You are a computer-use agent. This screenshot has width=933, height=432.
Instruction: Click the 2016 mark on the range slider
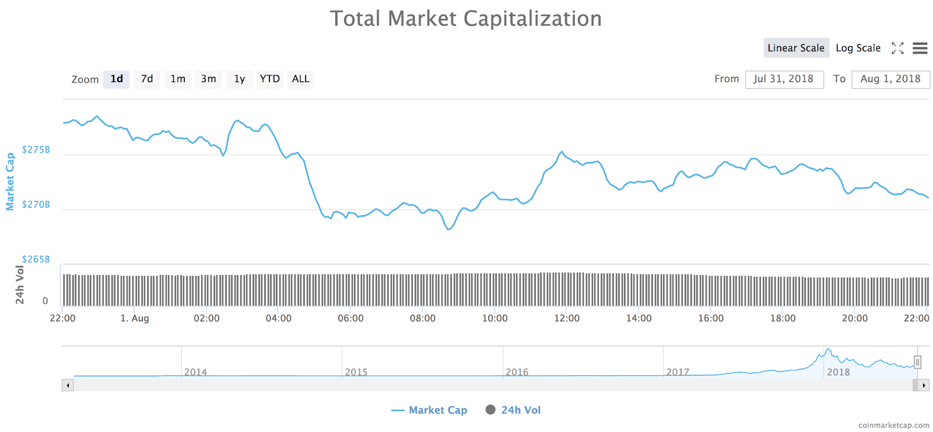(517, 372)
